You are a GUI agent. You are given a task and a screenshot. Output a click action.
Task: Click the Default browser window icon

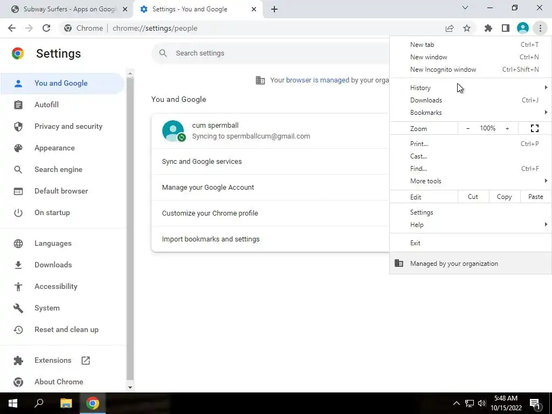(x=18, y=191)
